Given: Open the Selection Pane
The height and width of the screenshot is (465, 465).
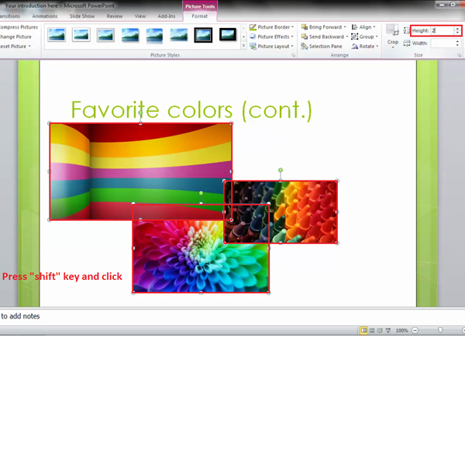Looking at the screenshot, I should 322,46.
